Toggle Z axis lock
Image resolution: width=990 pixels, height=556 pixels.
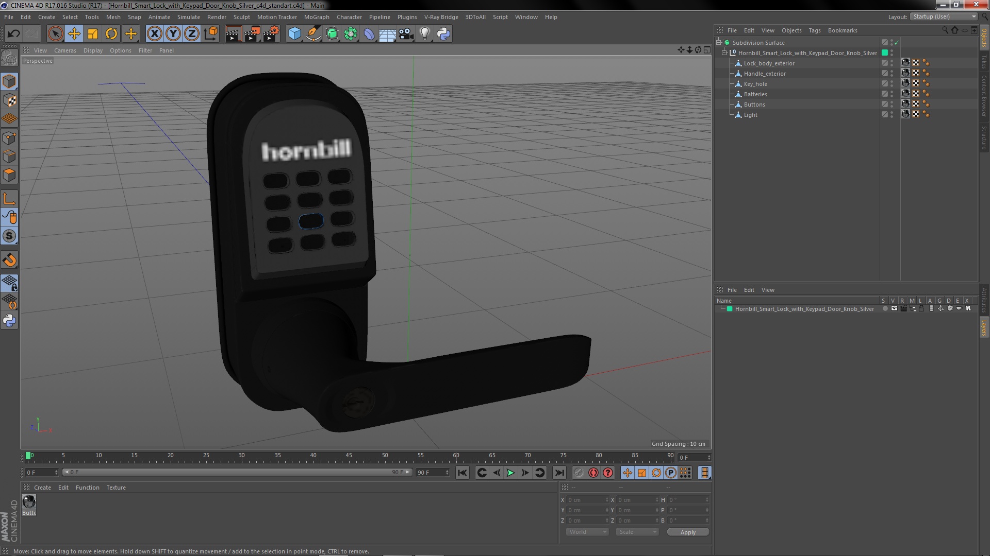(x=192, y=34)
